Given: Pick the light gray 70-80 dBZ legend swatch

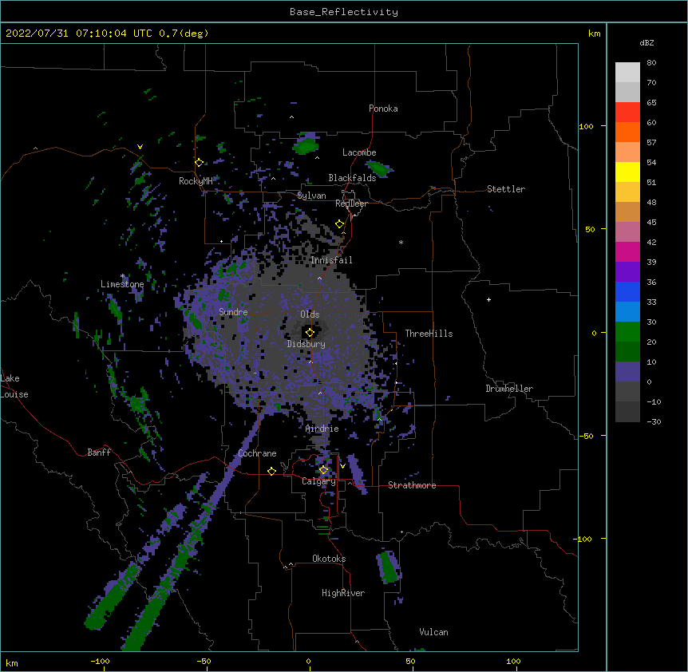Looking at the screenshot, I should (627, 73).
